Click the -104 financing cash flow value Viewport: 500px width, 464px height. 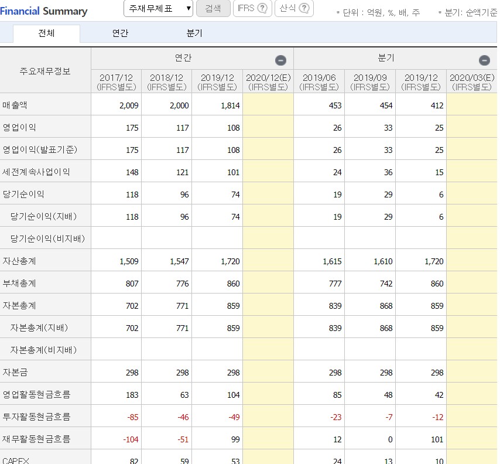131,439
